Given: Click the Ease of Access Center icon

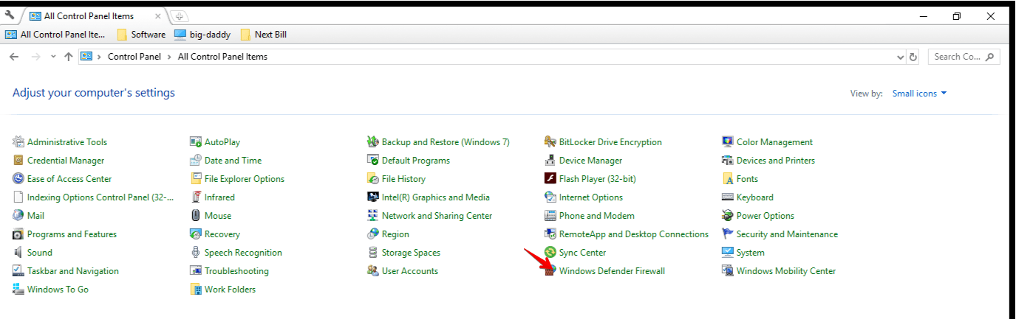Looking at the screenshot, I should coord(18,179).
